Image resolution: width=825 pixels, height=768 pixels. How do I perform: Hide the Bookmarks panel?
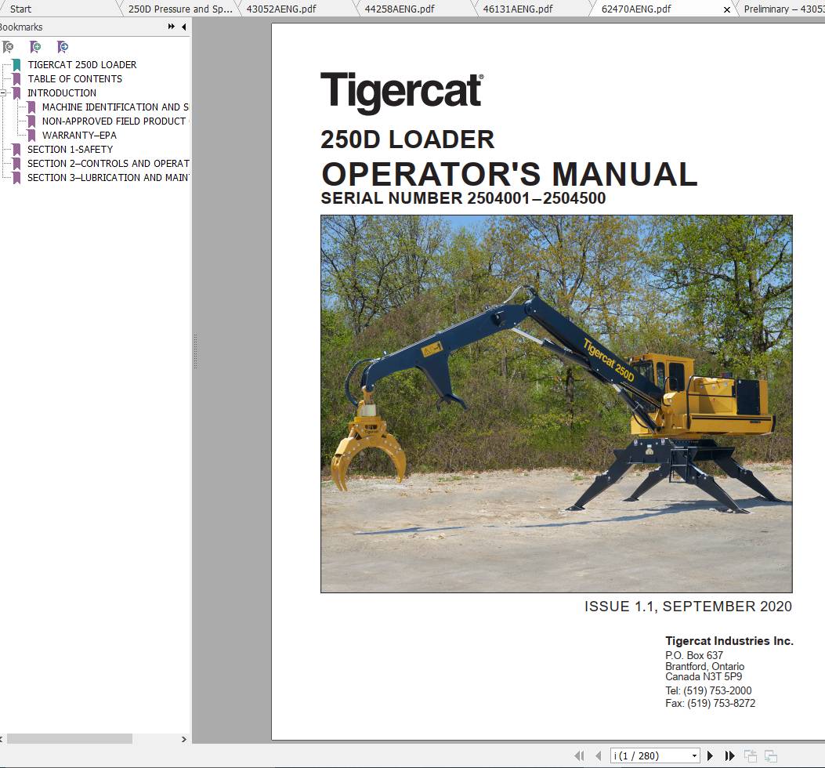183,26
